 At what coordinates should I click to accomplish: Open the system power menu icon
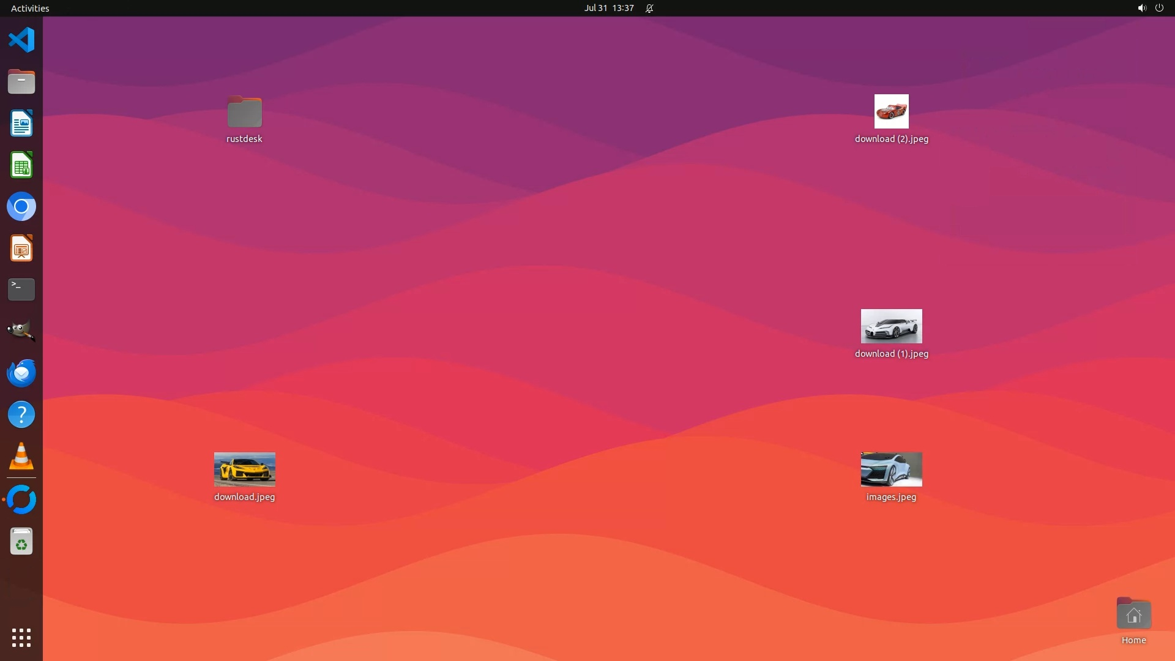tap(1159, 8)
